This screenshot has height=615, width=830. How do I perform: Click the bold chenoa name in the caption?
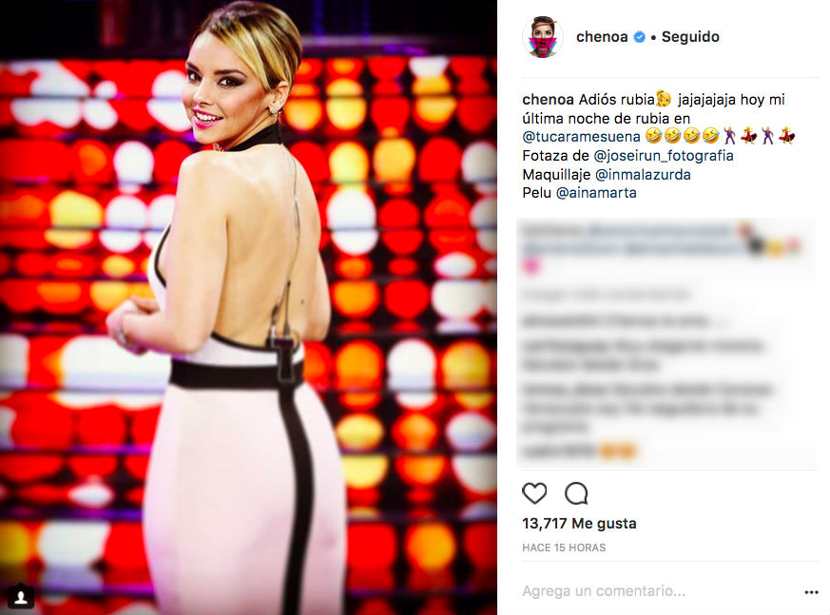tap(548, 100)
